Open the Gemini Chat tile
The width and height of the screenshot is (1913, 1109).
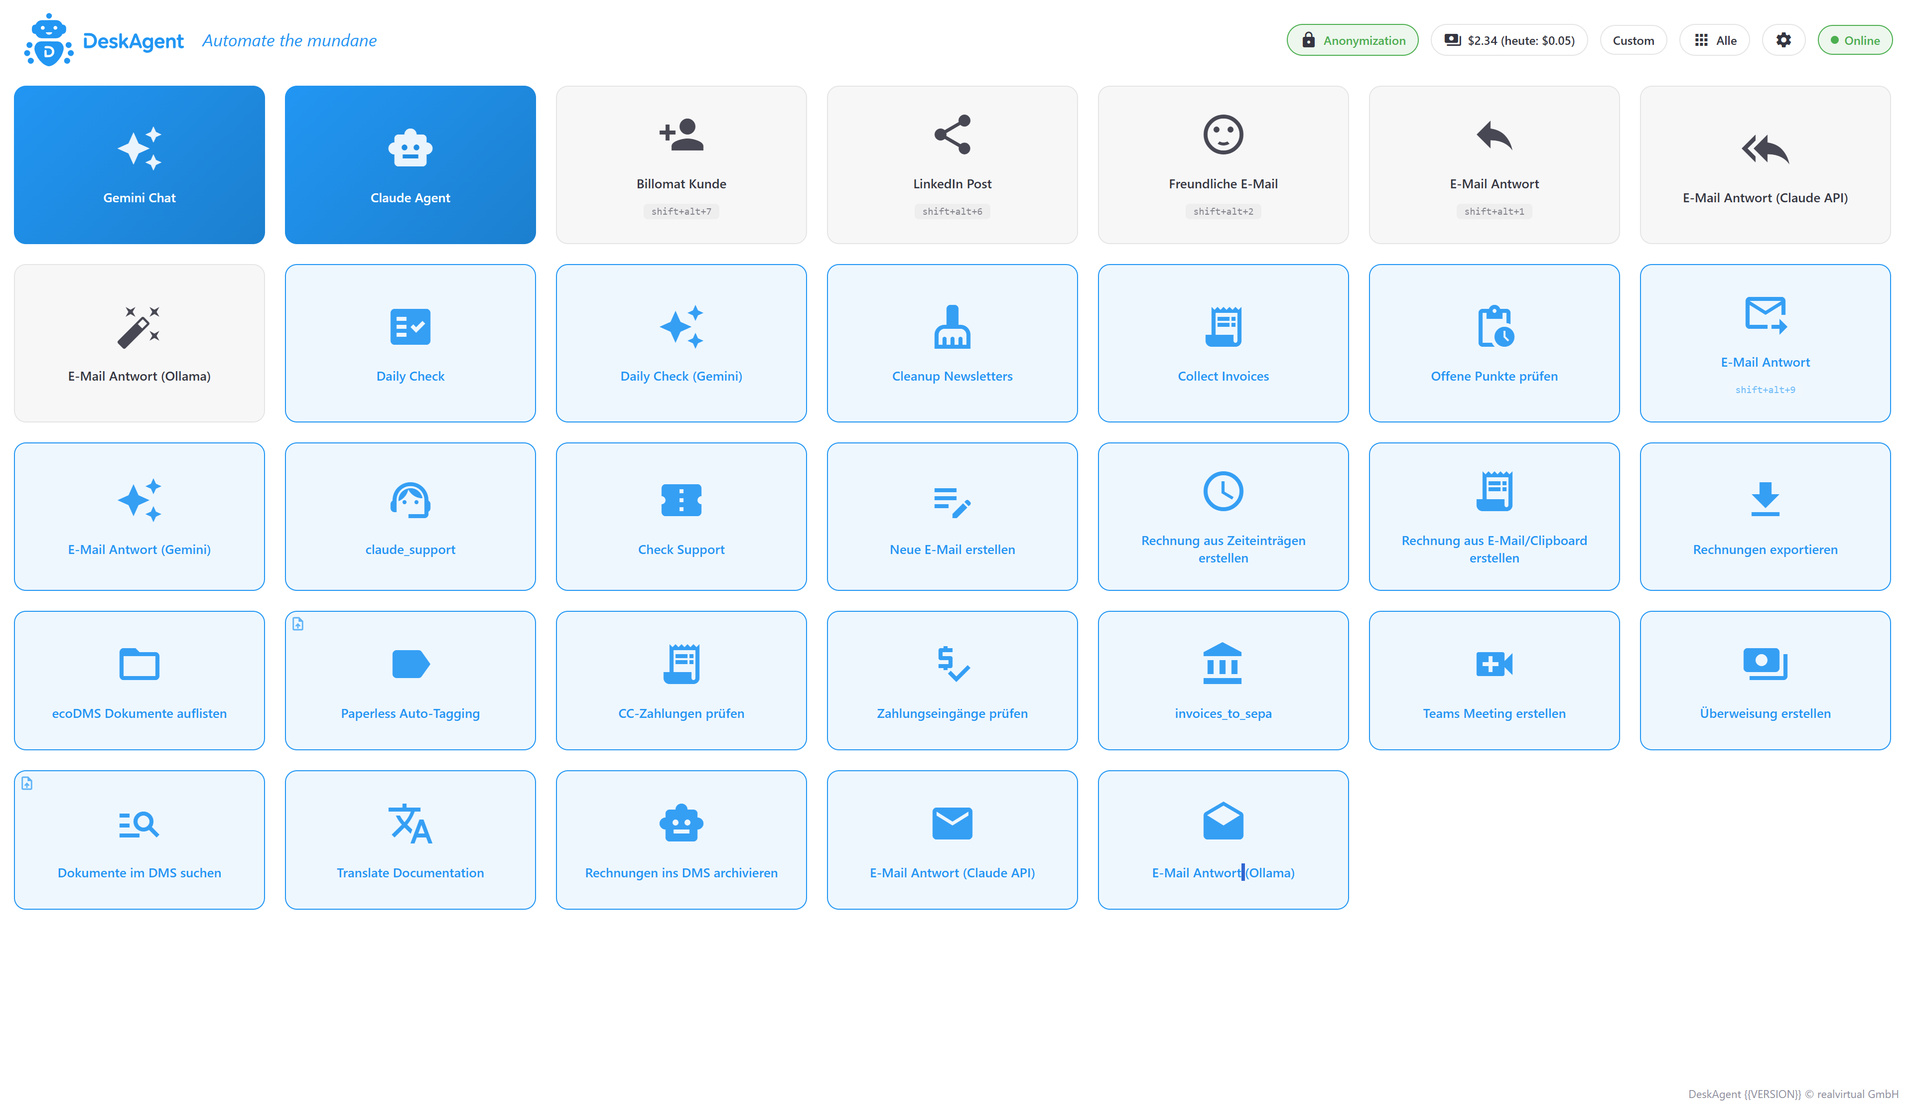click(x=139, y=165)
